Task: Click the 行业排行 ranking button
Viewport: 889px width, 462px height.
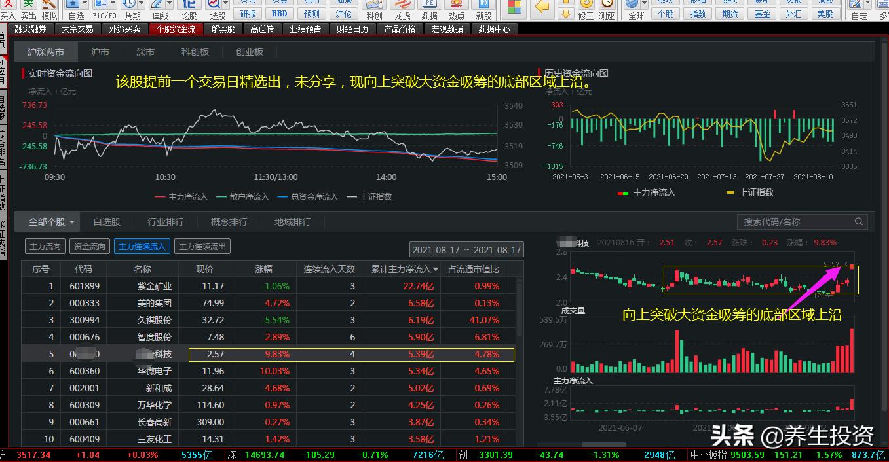Action: [x=165, y=221]
